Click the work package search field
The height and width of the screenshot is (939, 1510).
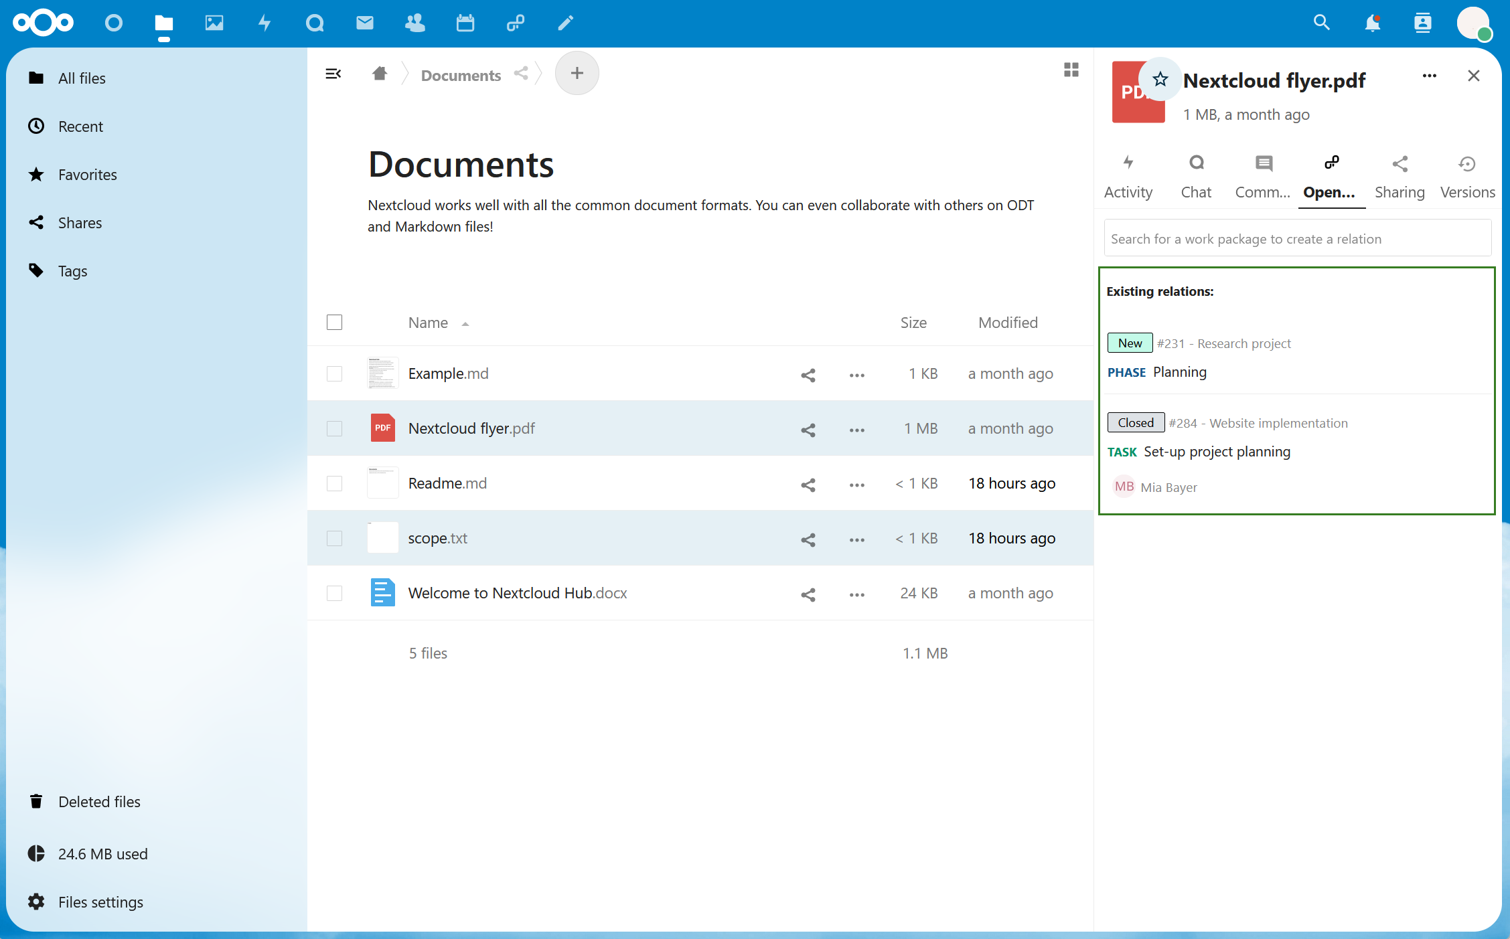(1297, 239)
